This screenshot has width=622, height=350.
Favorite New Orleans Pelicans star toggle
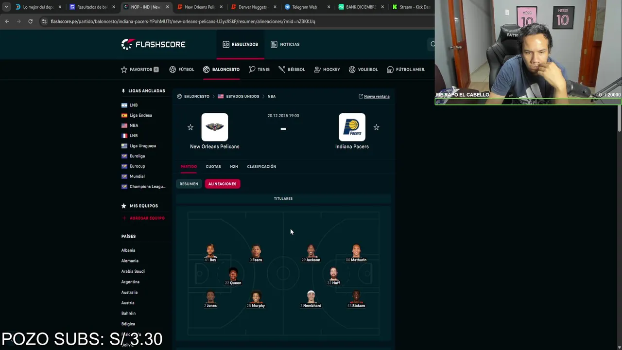tap(190, 127)
